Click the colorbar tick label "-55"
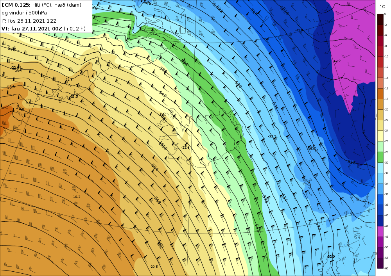Image resolution: width=391 pixels, height=276 pixels. pos(387,258)
